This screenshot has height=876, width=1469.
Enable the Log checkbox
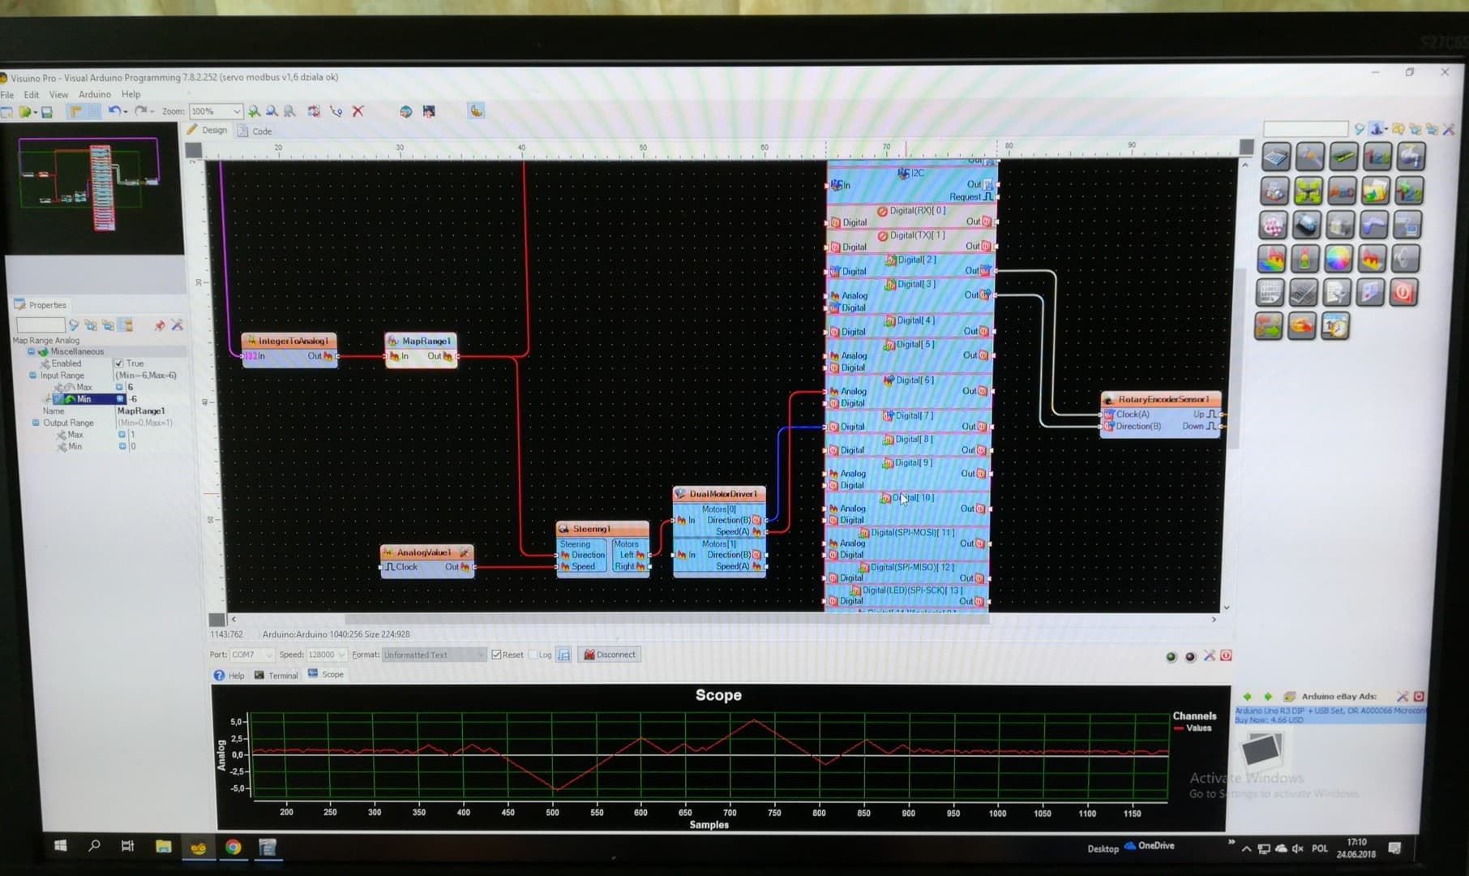point(534,655)
